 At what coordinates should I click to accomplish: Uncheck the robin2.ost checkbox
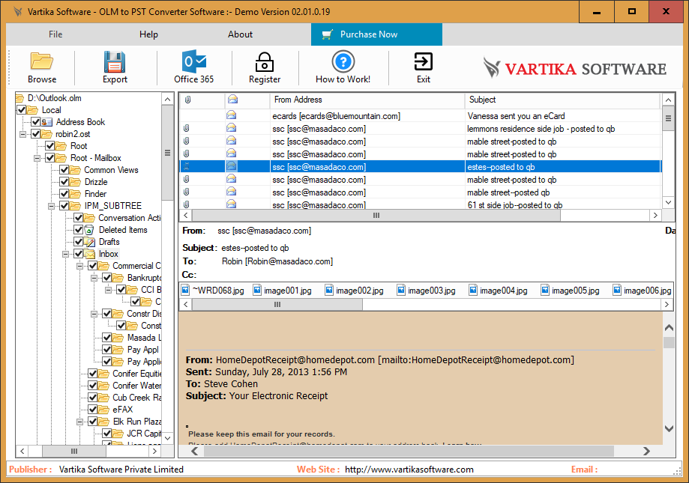pos(35,134)
